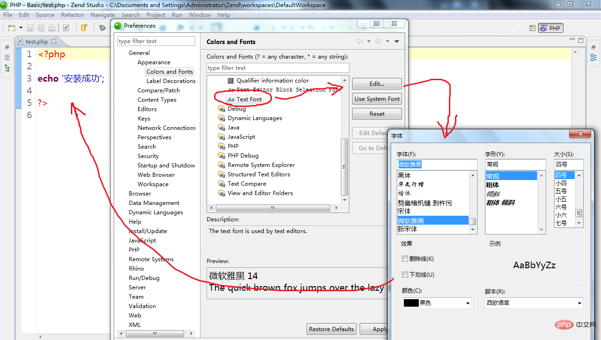Click the Preferences tree filter text field

pos(156,41)
